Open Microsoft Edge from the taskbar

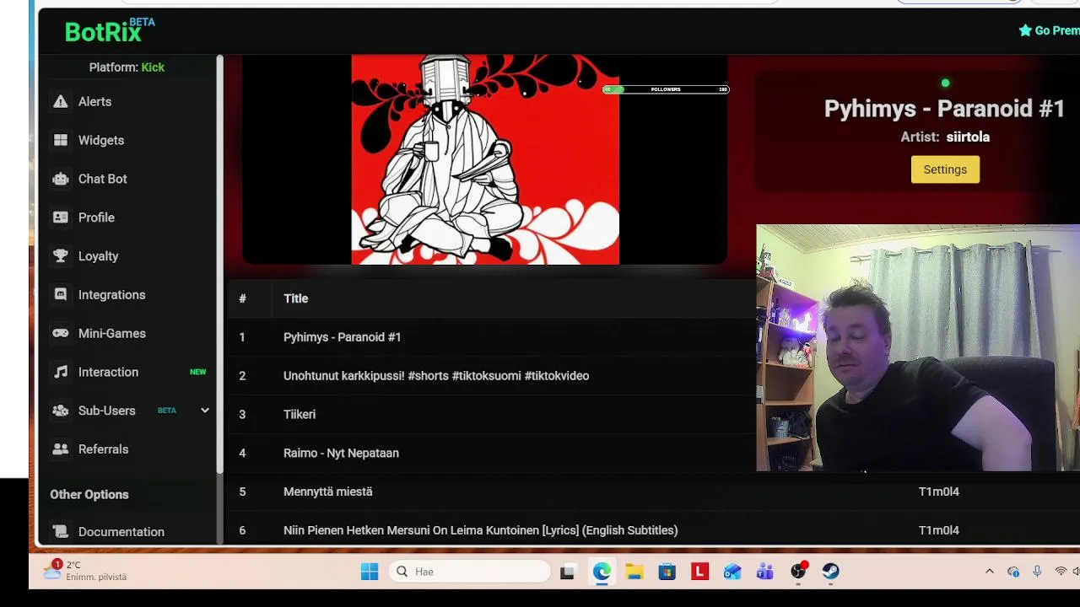(x=602, y=572)
